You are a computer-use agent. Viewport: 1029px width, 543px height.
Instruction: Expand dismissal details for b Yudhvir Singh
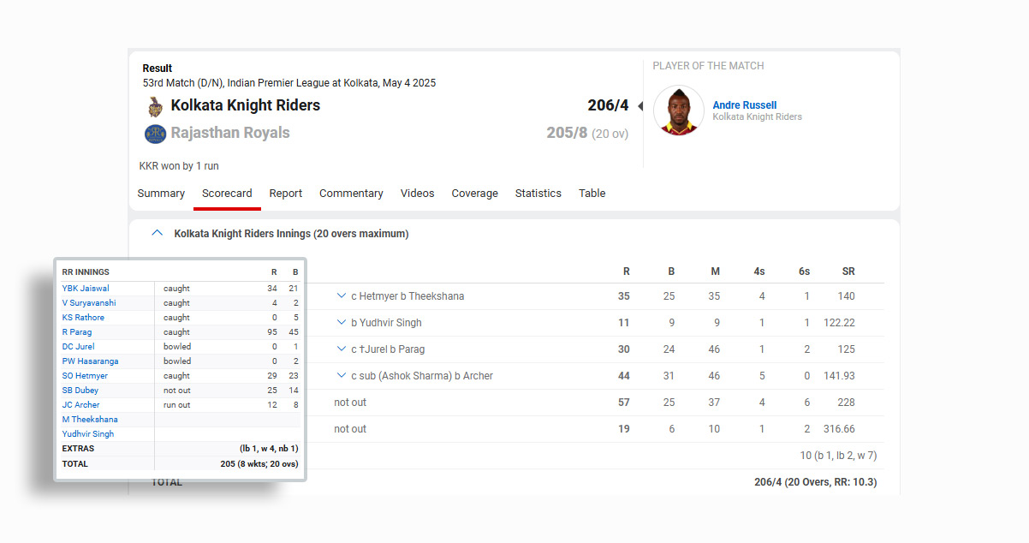[x=342, y=323]
